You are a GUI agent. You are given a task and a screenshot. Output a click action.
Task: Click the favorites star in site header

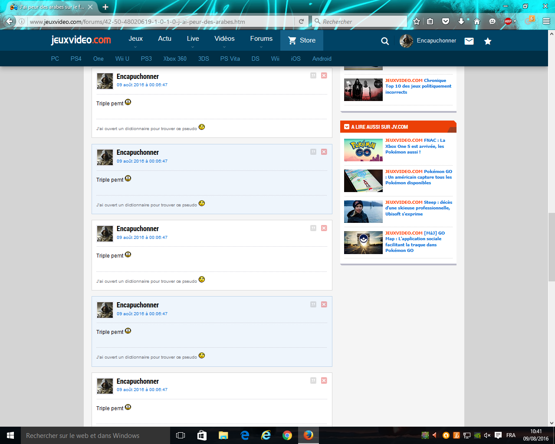point(488,41)
